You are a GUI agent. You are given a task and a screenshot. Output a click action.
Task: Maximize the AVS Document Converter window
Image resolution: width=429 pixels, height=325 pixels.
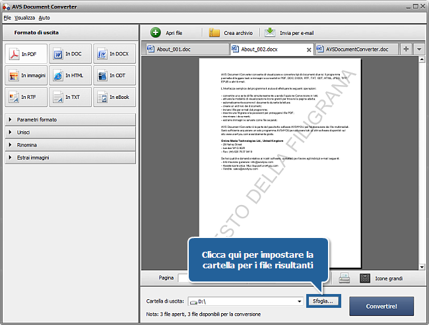point(415,7)
